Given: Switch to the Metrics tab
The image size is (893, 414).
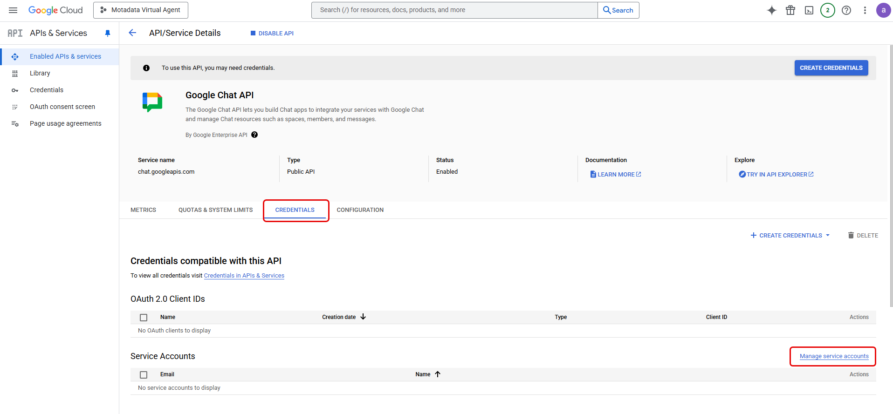Looking at the screenshot, I should coord(143,210).
